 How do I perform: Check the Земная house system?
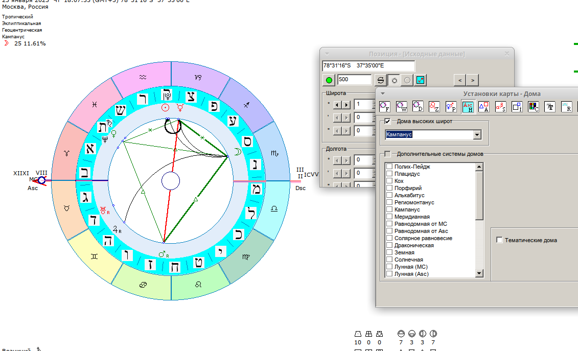click(x=389, y=252)
